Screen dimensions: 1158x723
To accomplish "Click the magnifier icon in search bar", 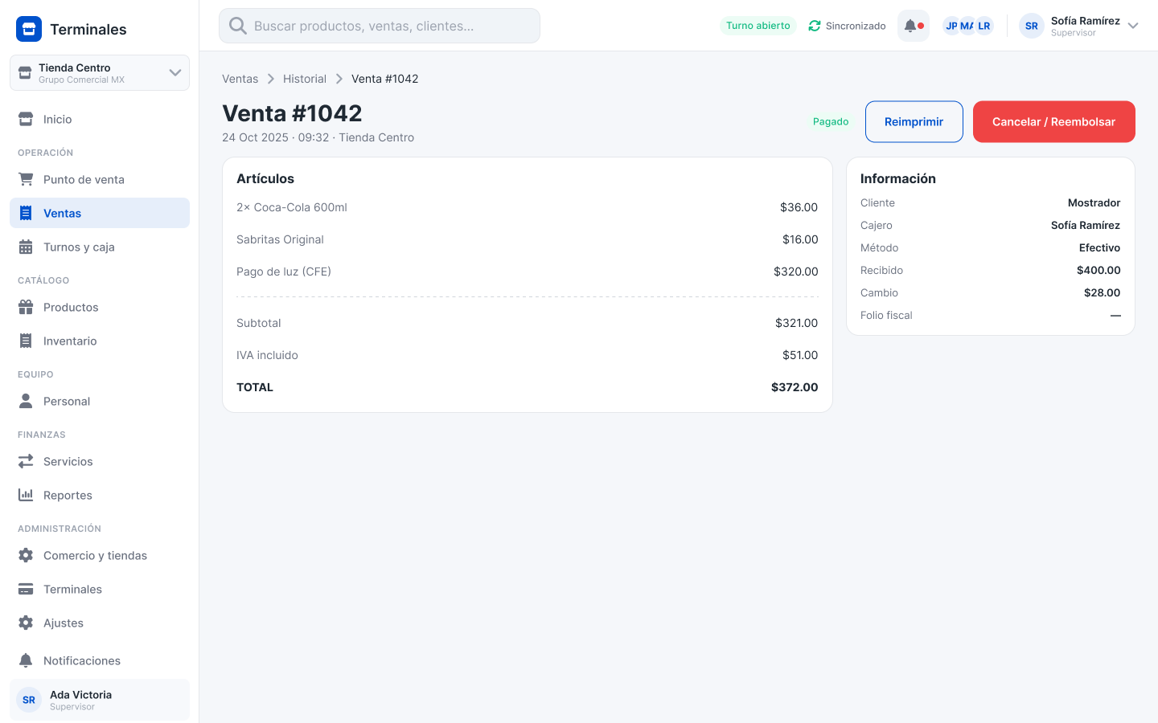I will [238, 26].
